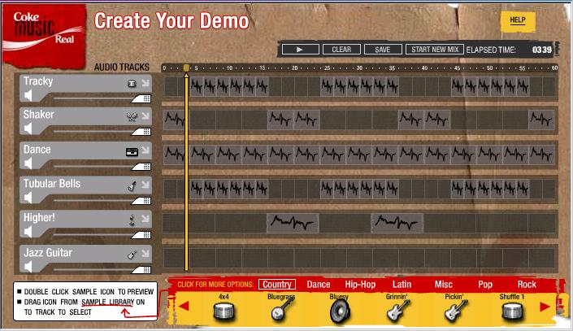
Task: Click the shaker icon on Shaker track
Action: tap(132, 116)
